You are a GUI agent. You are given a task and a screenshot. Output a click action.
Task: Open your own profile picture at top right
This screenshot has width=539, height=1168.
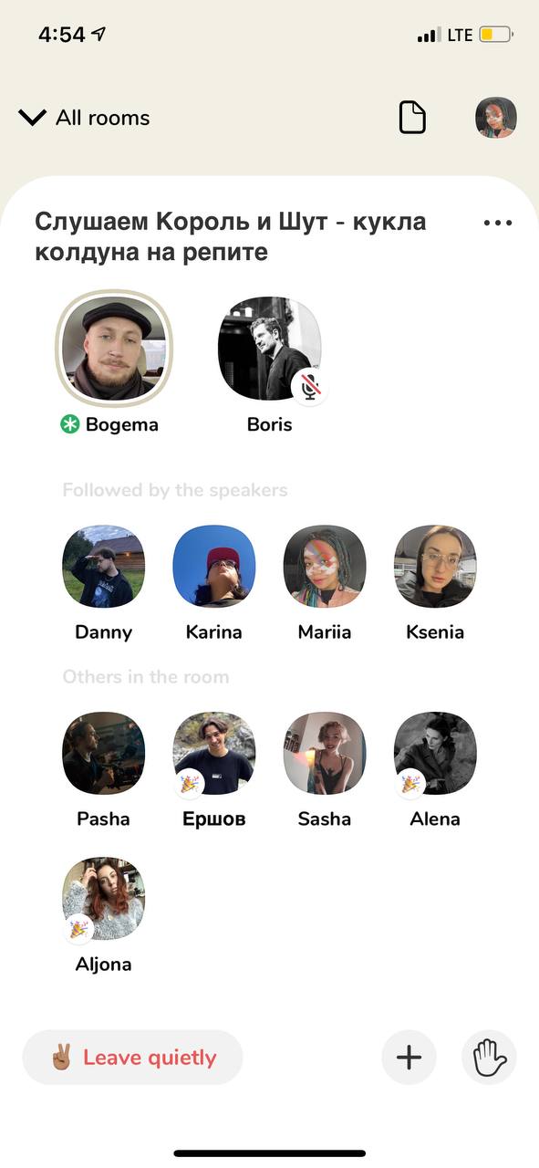[x=496, y=118]
